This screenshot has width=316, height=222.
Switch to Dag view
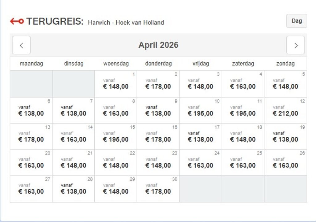[x=297, y=21]
